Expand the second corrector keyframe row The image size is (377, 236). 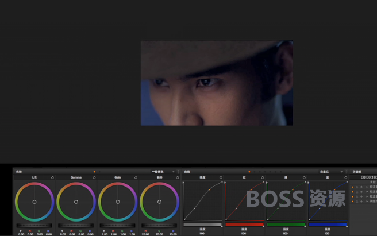pyautogui.click(x=367, y=192)
